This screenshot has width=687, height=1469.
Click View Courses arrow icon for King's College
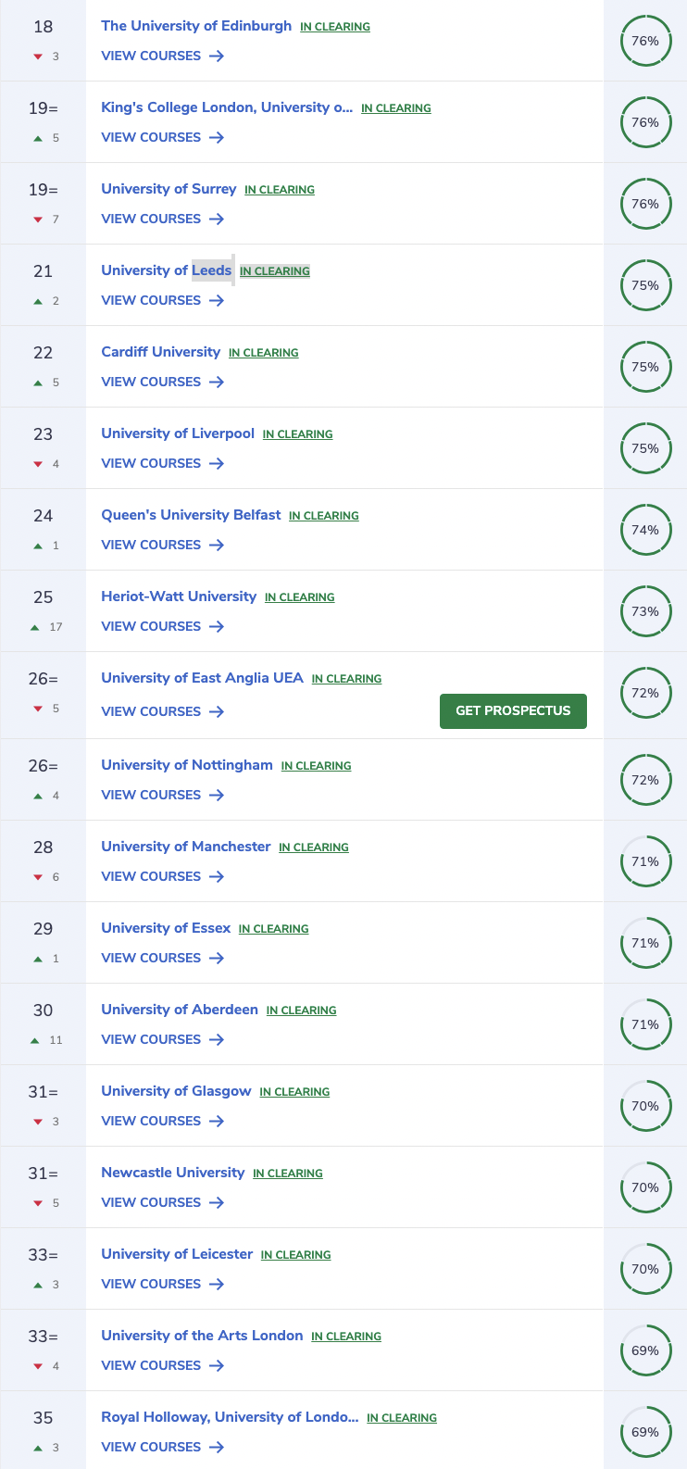217,138
